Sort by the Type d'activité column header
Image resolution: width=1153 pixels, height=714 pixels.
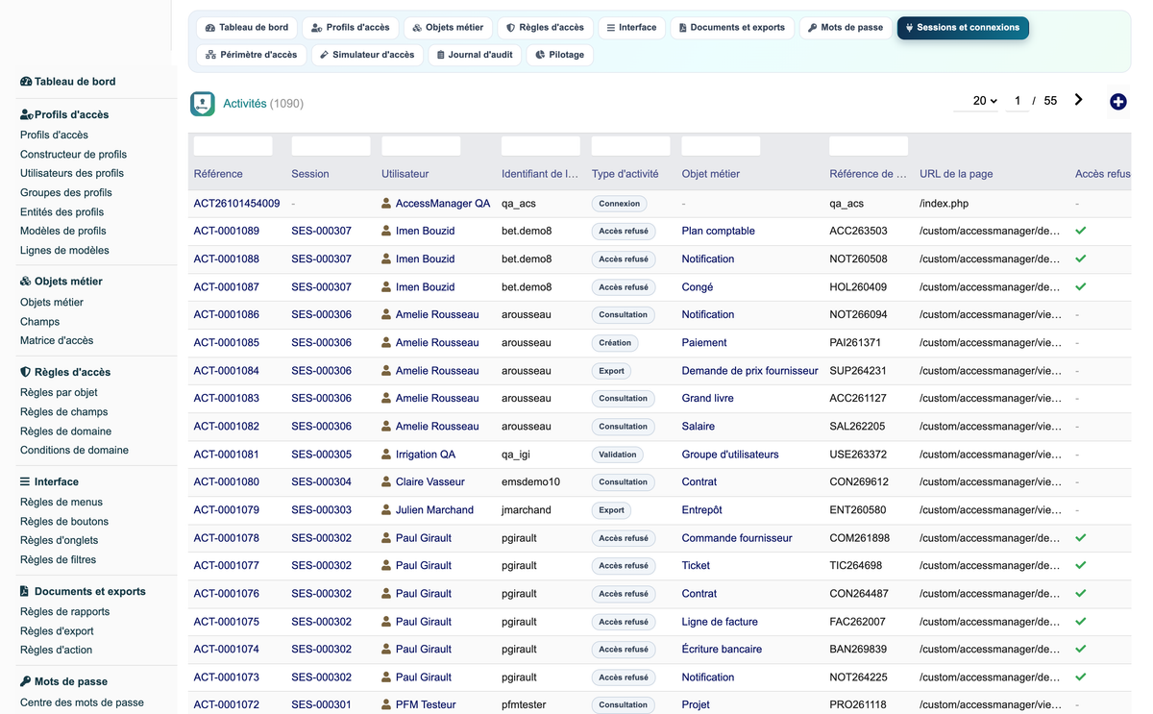pos(626,174)
